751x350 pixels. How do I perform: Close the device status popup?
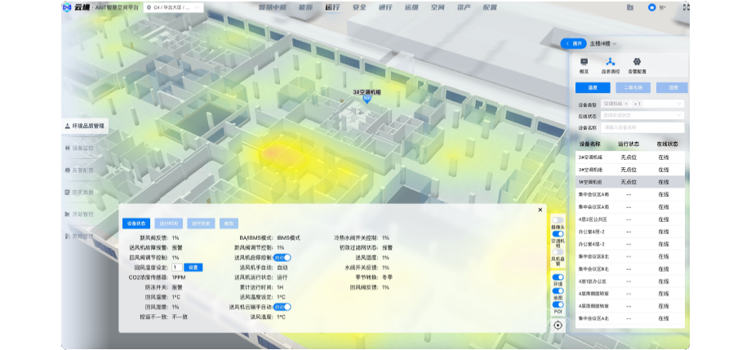[x=540, y=210]
